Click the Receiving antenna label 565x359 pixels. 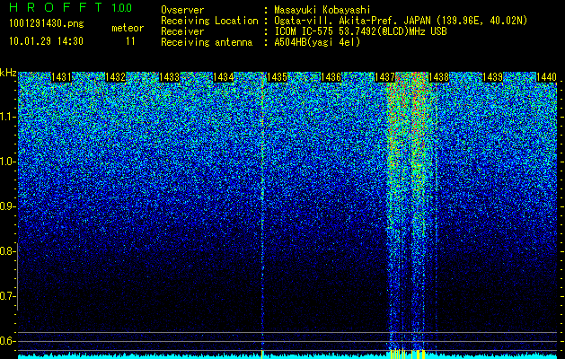(207, 42)
